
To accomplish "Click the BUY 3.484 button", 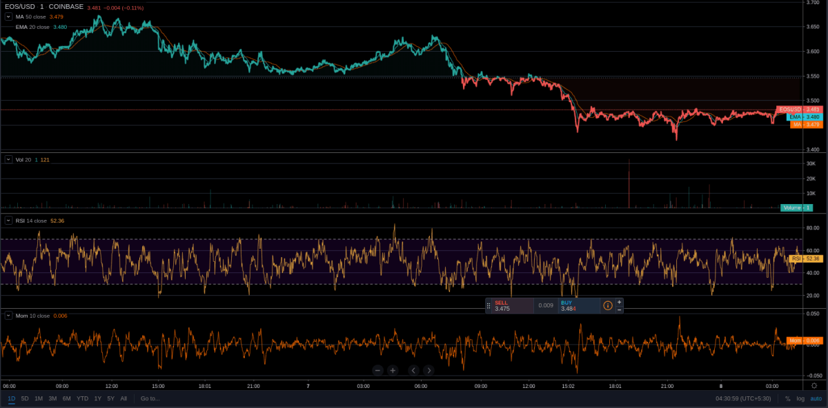I will pos(578,306).
